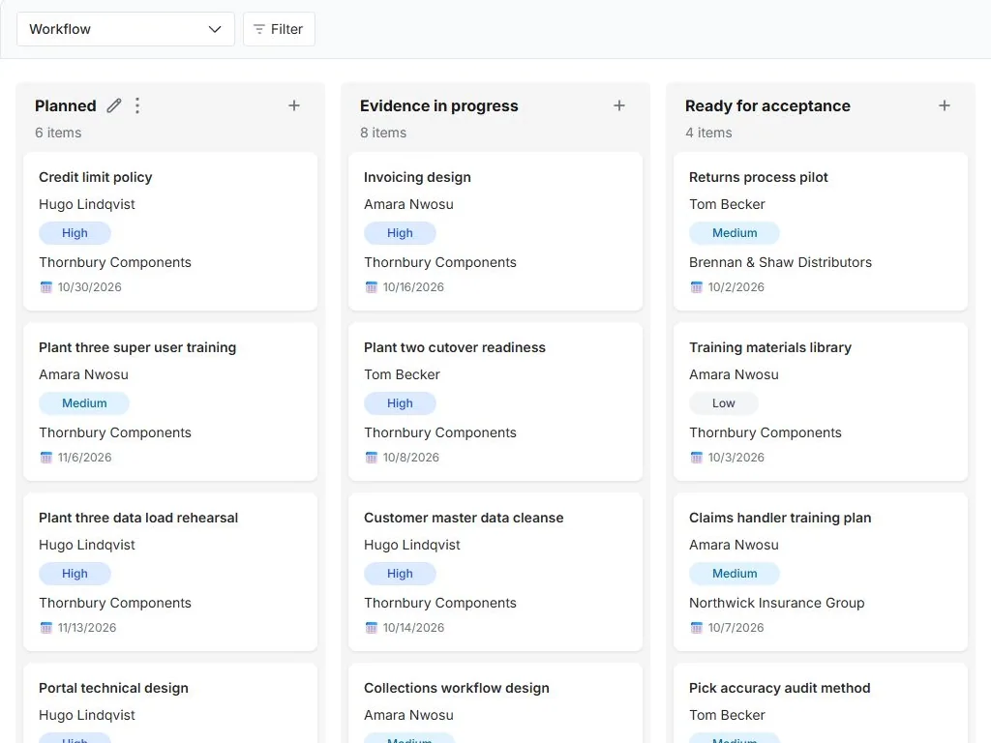Click Brennan & Shaw Distributors on Returns card
Image resolution: width=991 pixels, height=743 pixels.
(x=781, y=262)
